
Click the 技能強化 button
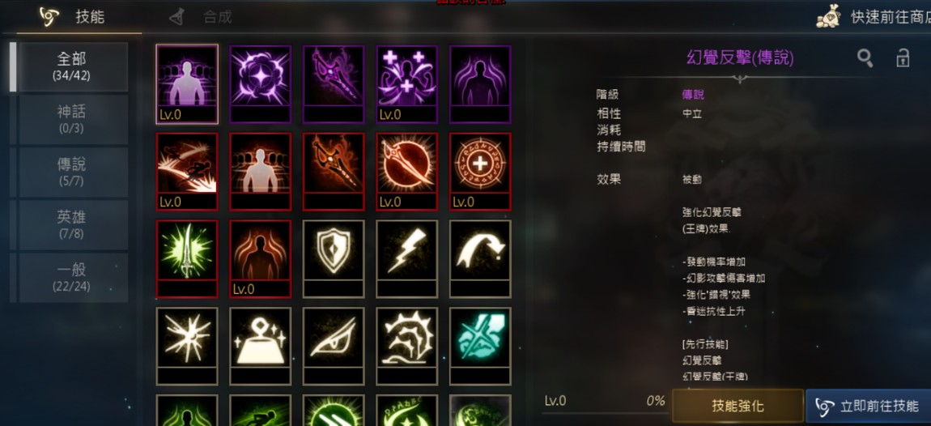click(x=738, y=407)
